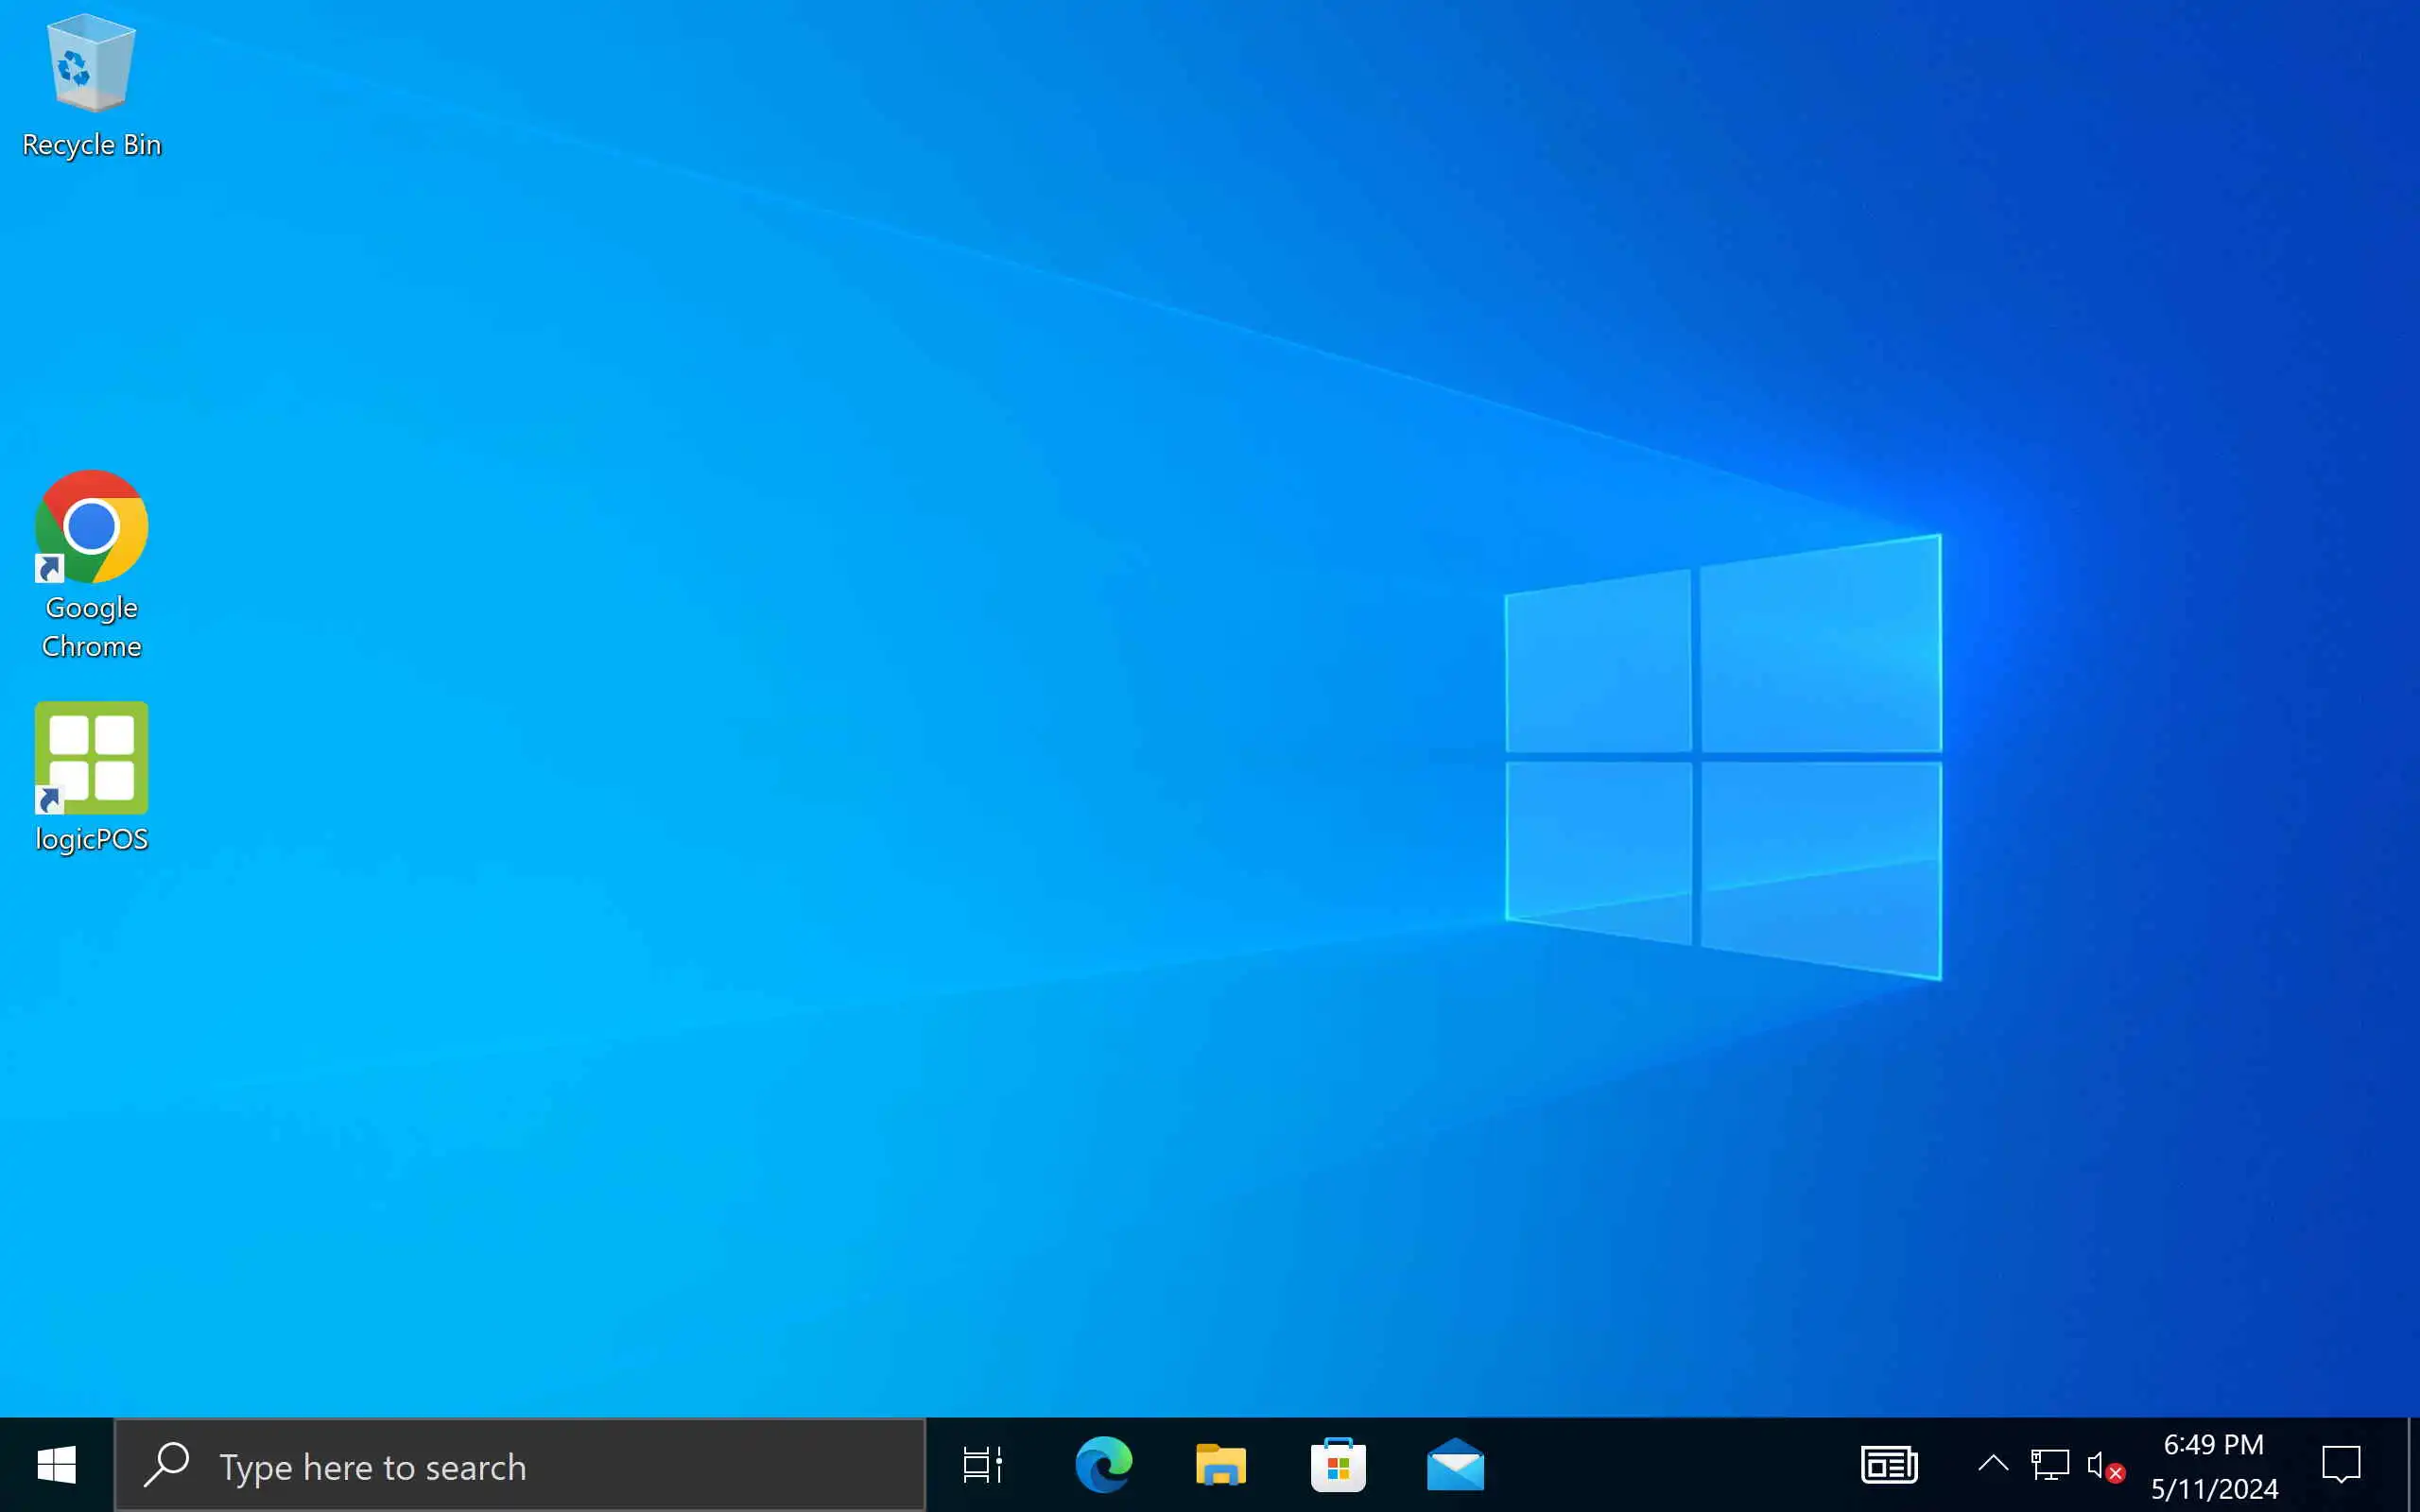2420x1512 pixels.
Task: Open the Action Center notifications icon
Action: [2340, 1466]
